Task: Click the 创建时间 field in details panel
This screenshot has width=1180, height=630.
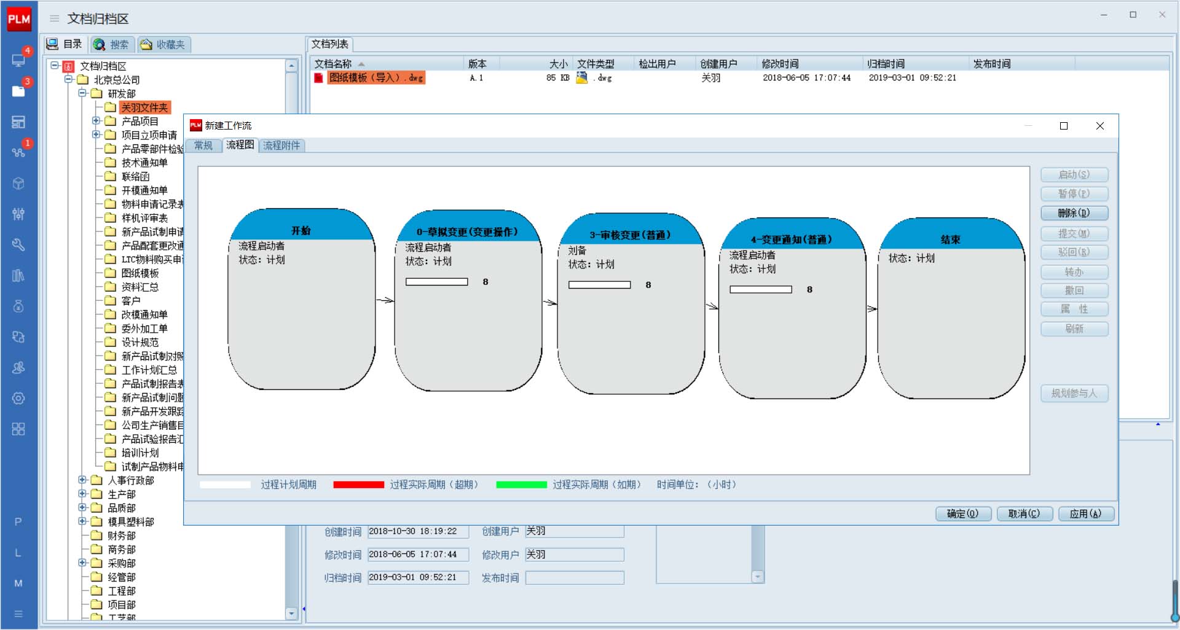Action: tap(417, 532)
